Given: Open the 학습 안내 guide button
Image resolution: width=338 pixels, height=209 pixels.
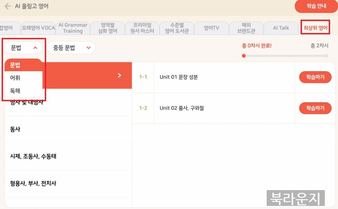Looking at the screenshot, I should coord(316,6).
